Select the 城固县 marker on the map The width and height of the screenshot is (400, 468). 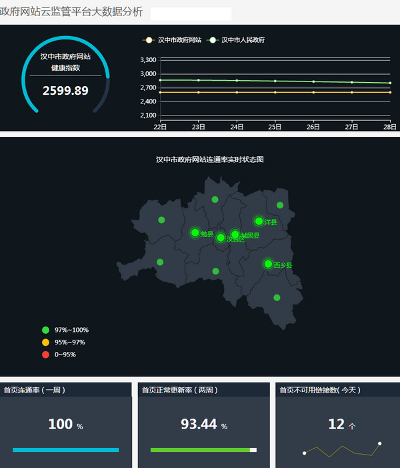click(235, 234)
